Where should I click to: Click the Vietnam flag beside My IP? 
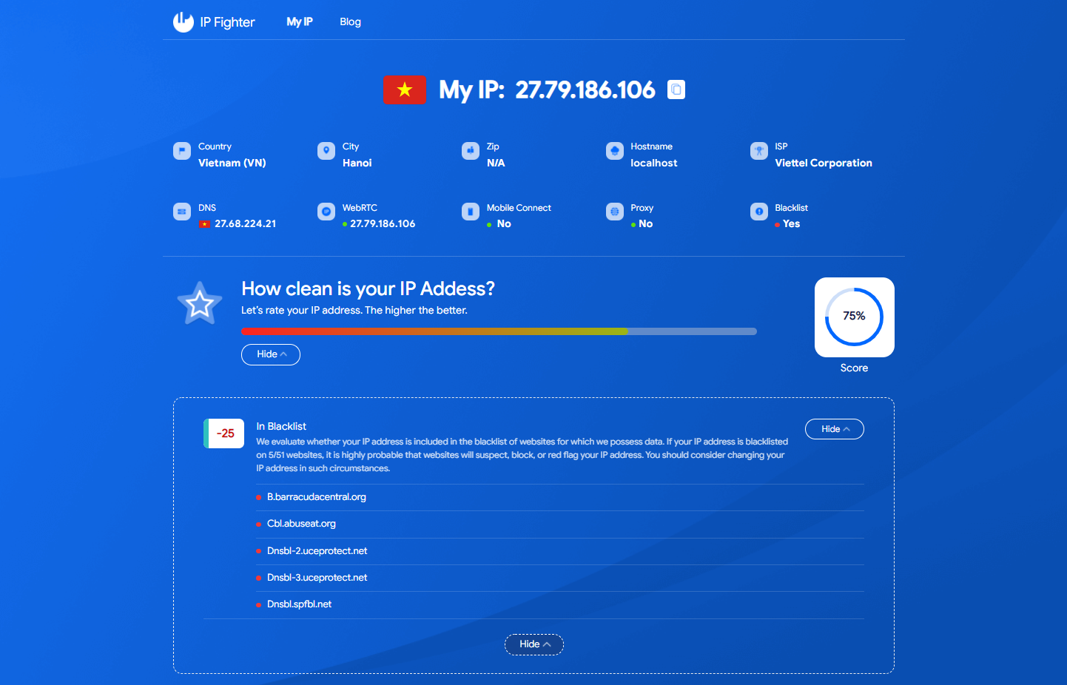coord(404,90)
